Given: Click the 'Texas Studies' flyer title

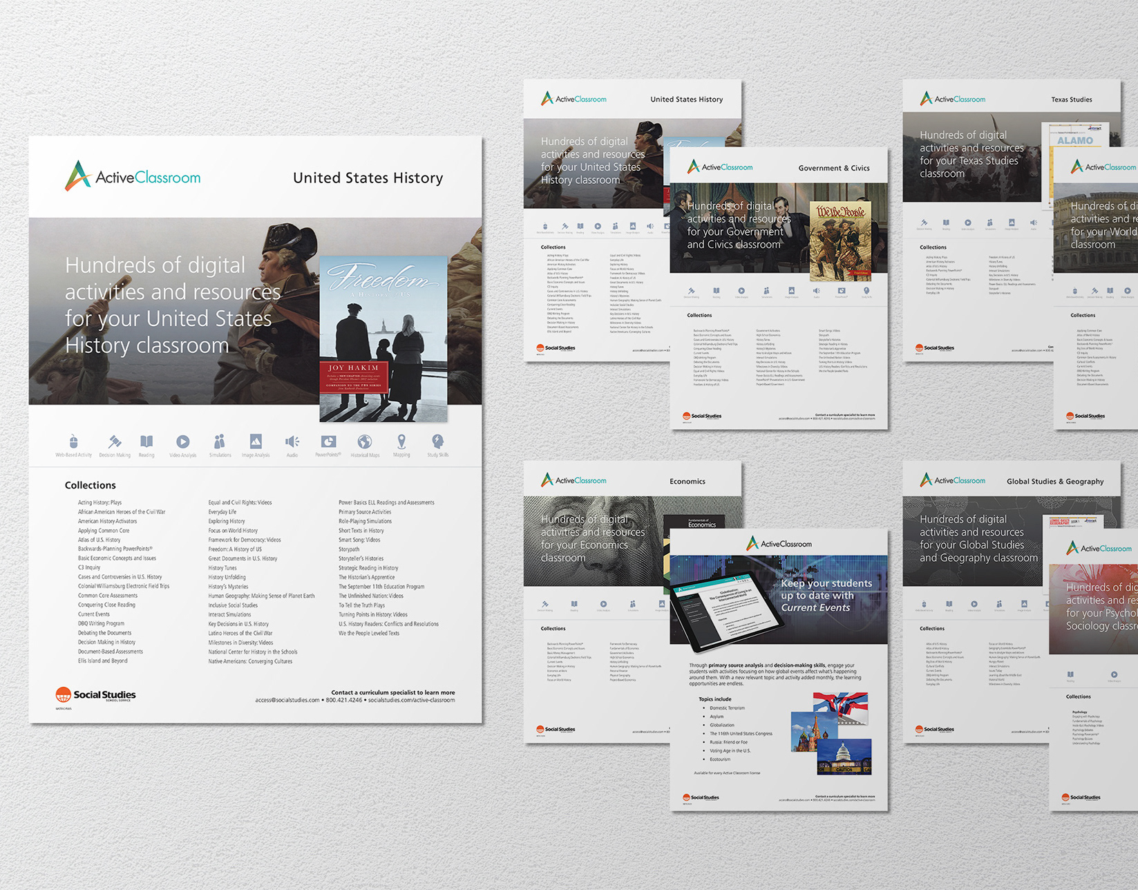Looking at the screenshot, I should [1072, 100].
